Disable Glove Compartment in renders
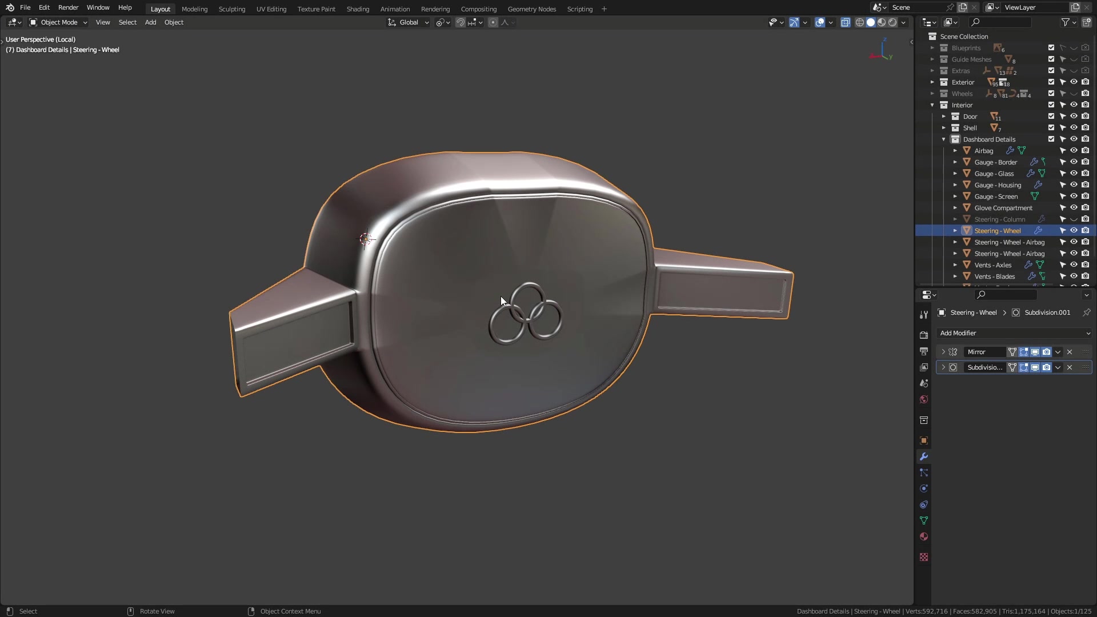The width and height of the screenshot is (1097, 617). [x=1086, y=207]
